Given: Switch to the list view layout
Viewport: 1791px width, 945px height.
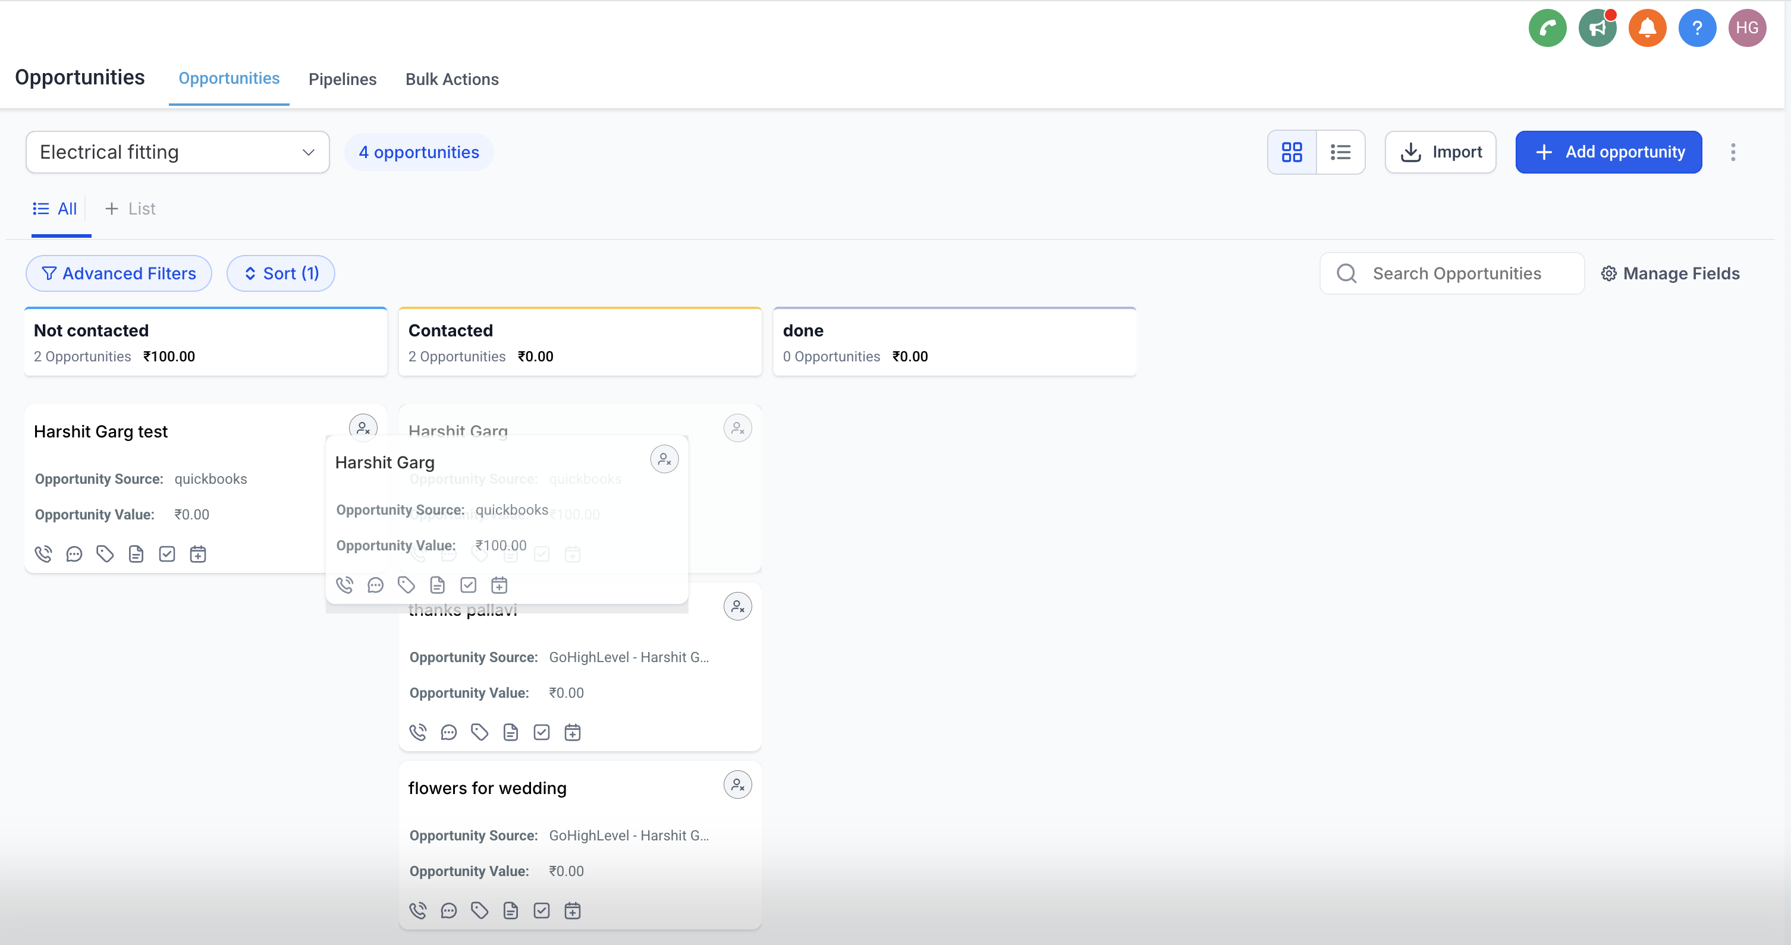Looking at the screenshot, I should [x=1340, y=152].
